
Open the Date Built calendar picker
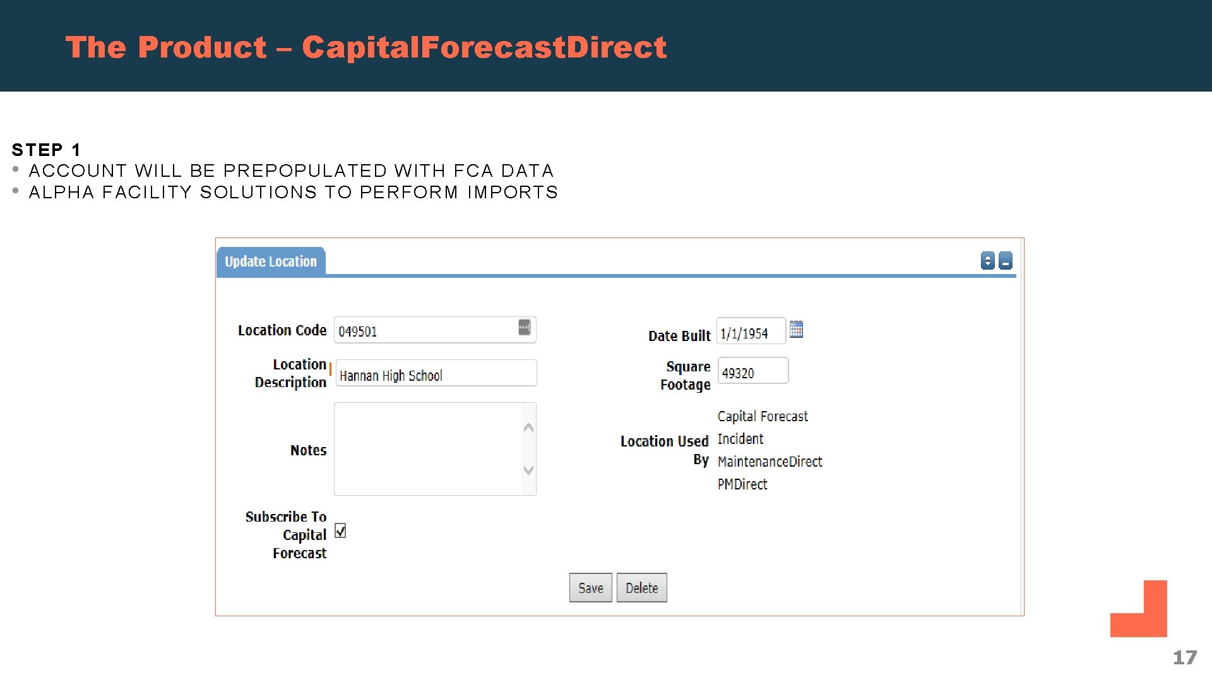pos(796,330)
